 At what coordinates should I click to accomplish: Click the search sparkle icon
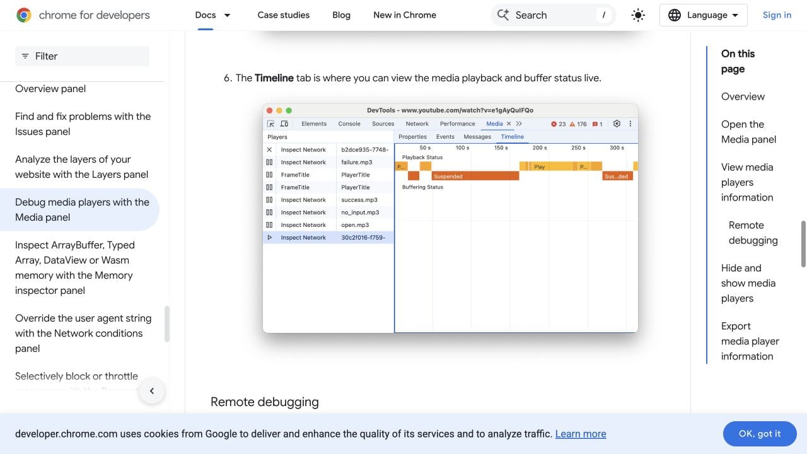pyautogui.click(x=503, y=15)
